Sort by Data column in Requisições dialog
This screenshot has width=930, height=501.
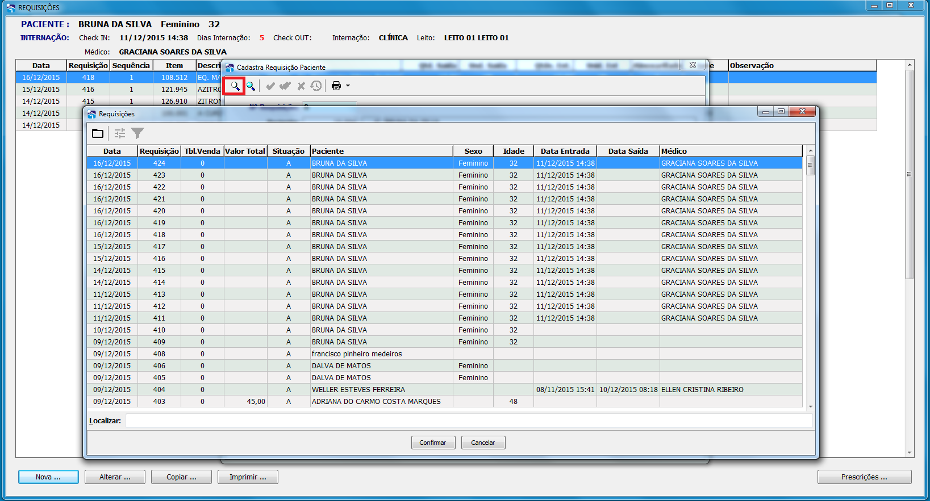click(112, 151)
